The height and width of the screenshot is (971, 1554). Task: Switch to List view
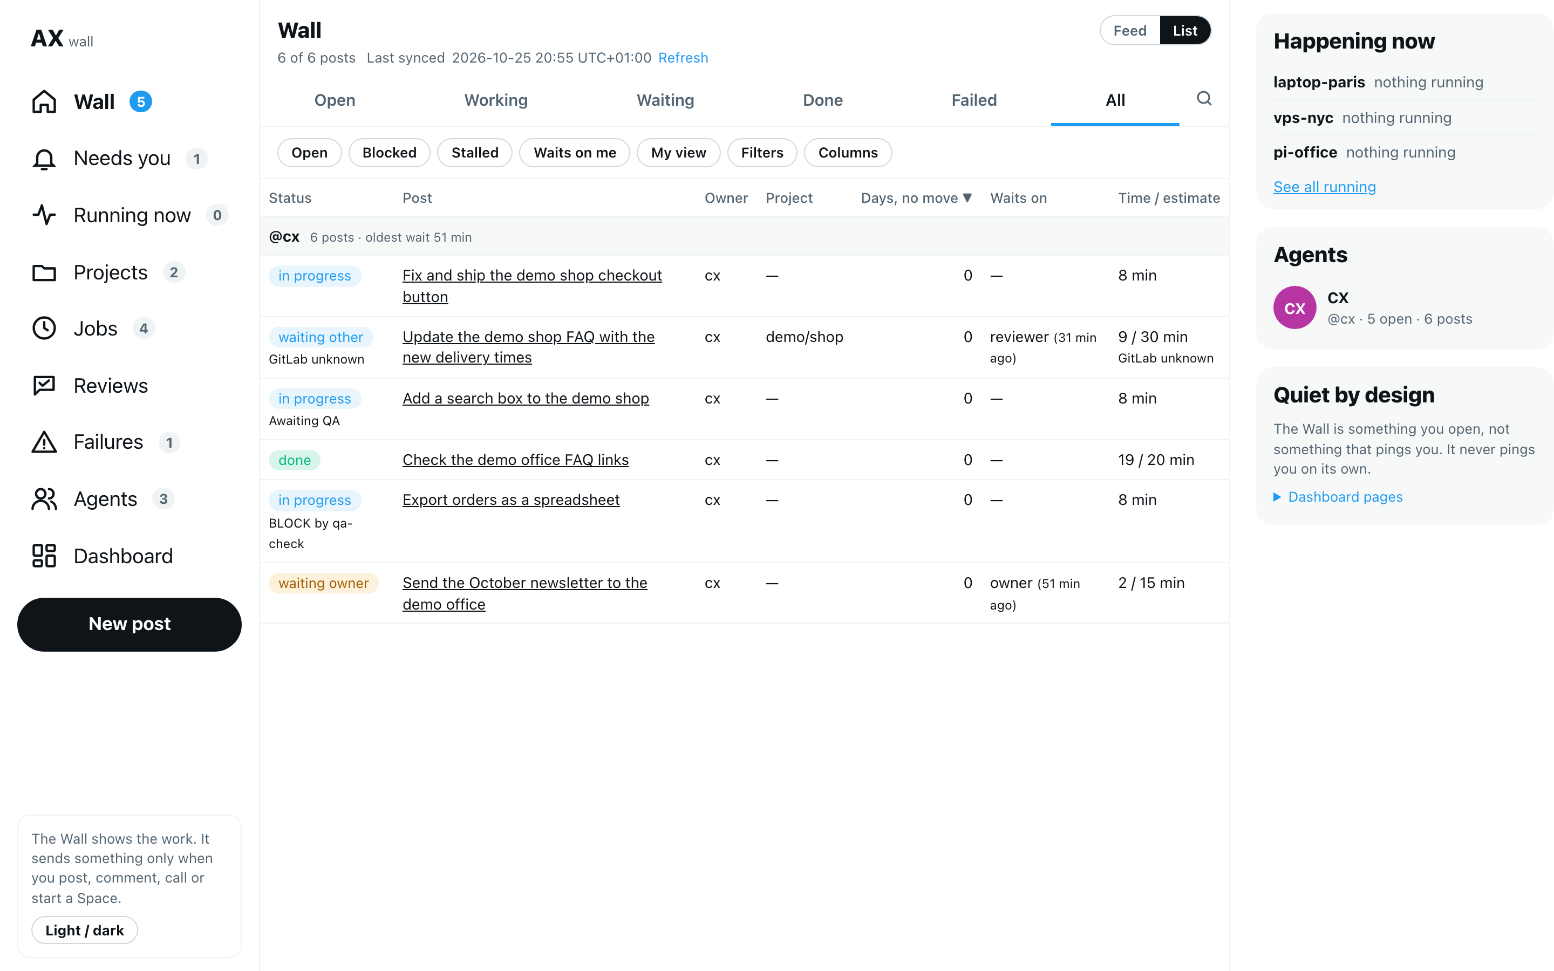tap(1185, 30)
